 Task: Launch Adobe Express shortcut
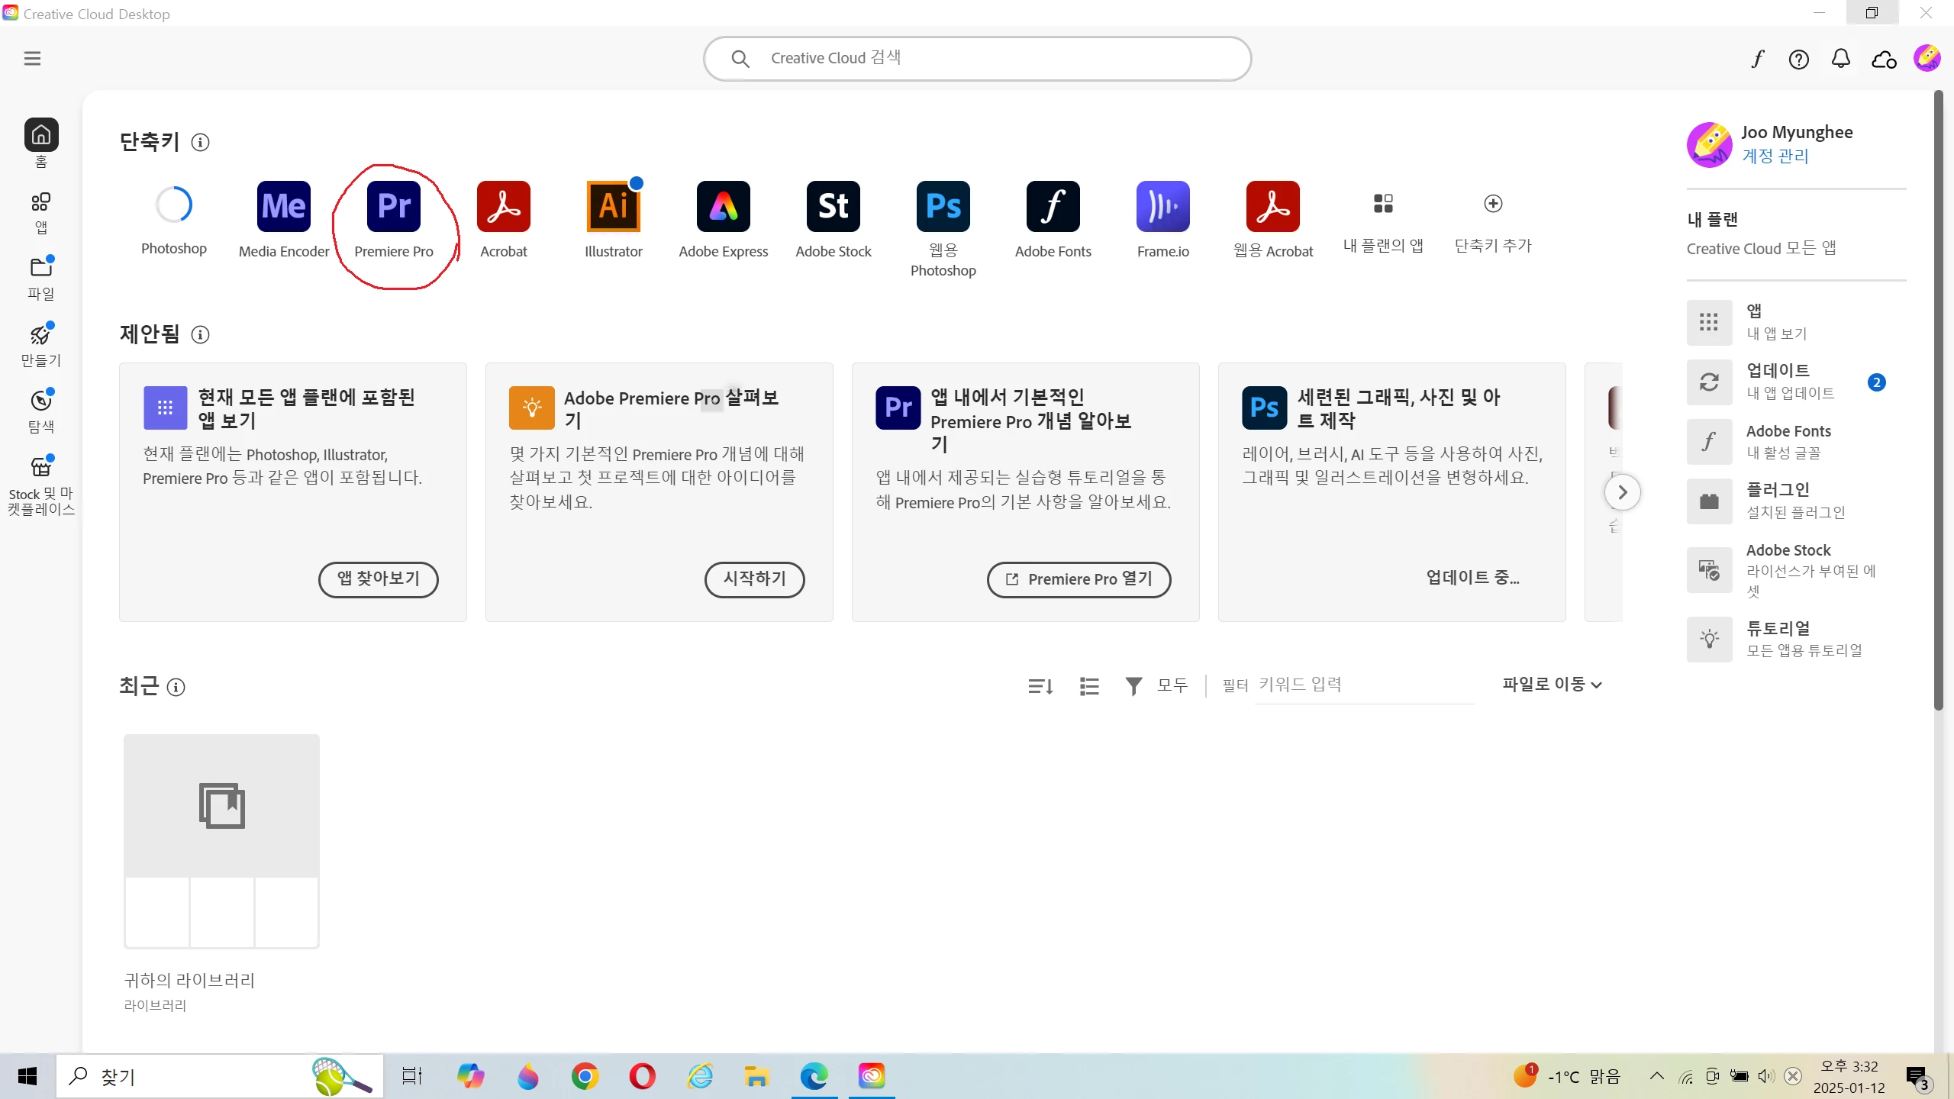tap(723, 207)
